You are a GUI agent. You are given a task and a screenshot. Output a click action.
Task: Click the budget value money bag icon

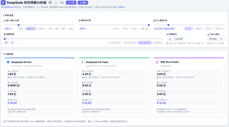(5, 34)
